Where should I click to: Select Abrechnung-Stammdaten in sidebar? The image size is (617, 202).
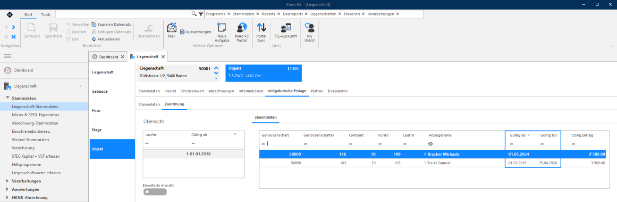(x=44, y=123)
